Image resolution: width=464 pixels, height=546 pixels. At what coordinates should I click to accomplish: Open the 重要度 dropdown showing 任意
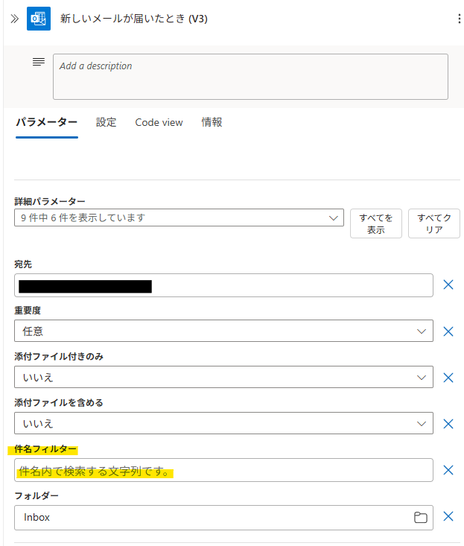coord(223,331)
